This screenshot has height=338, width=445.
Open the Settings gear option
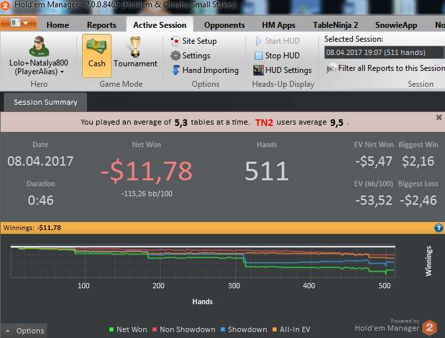point(190,56)
